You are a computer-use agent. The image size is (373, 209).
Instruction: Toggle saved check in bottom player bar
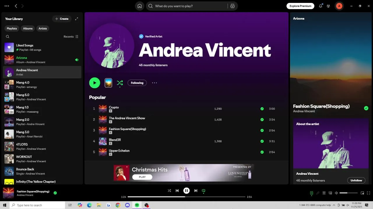(x=55, y=193)
